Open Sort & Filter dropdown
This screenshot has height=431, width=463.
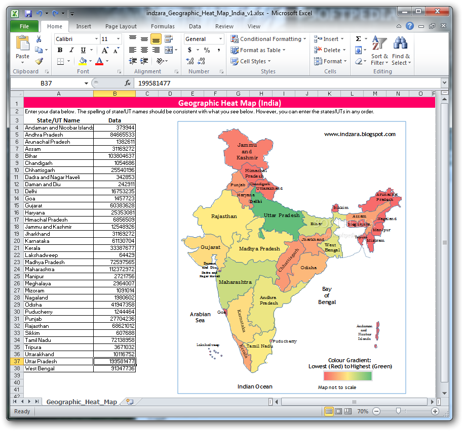click(x=379, y=51)
